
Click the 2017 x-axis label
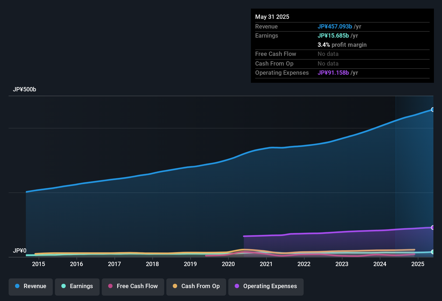pyautogui.click(x=114, y=264)
